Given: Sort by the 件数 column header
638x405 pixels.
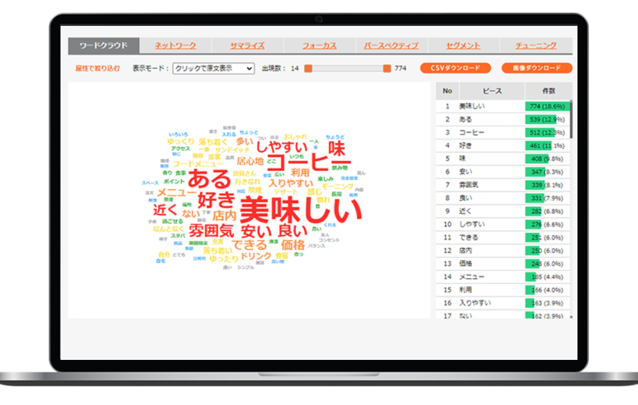Looking at the screenshot, I should (548, 91).
